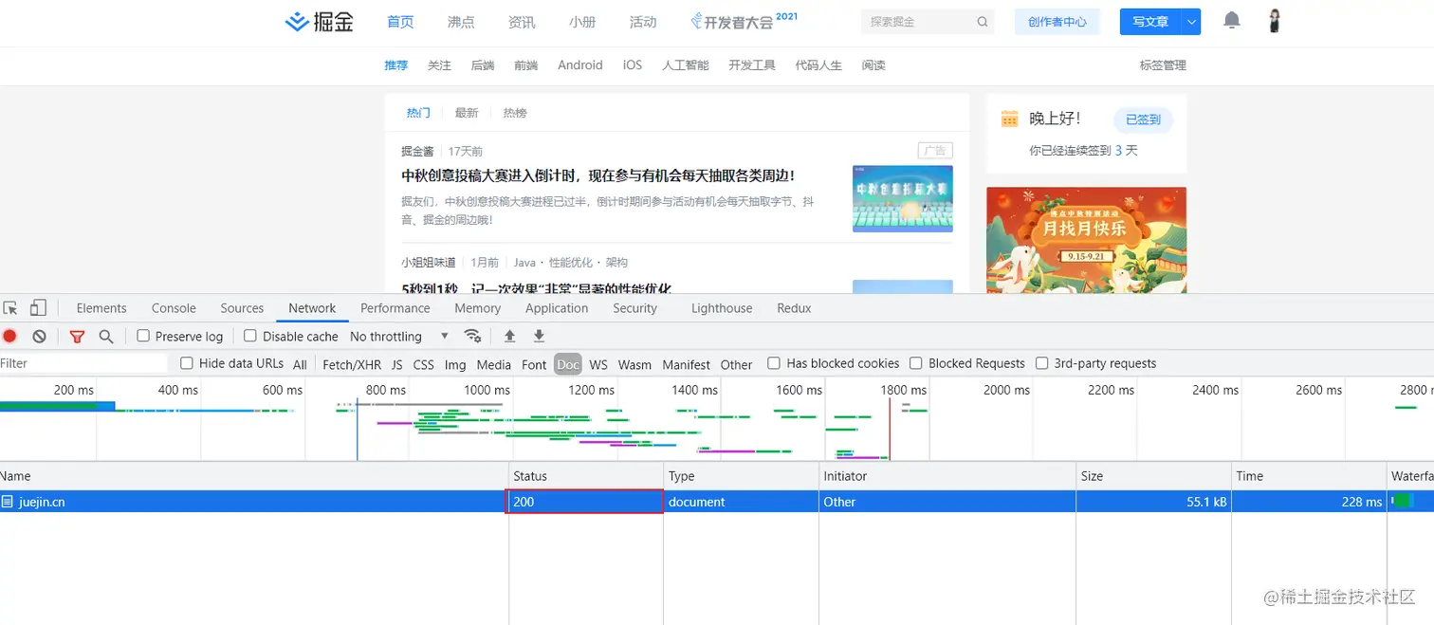Switch to the 热榜 feed tab
Viewport: 1434px width, 625px height.
point(515,113)
